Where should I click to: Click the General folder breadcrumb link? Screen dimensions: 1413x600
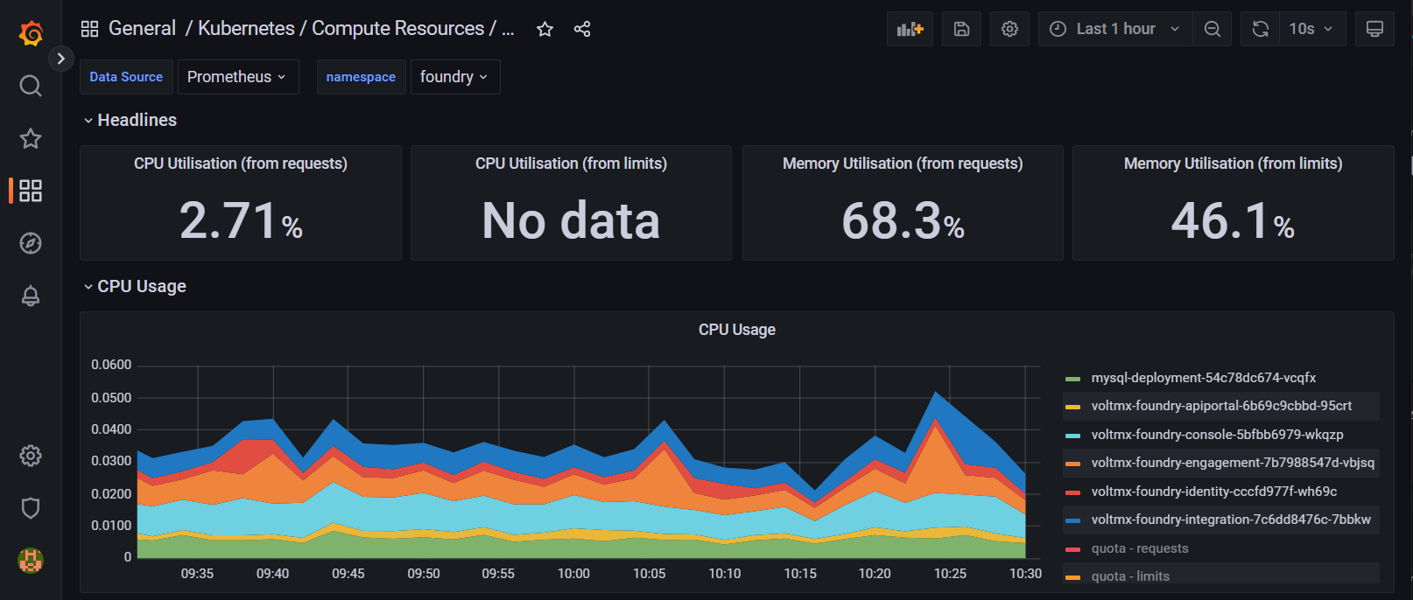(142, 29)
